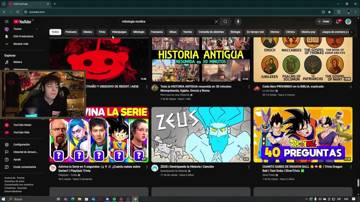Start voice search with the microphone
This screenshot has height=202, width=360.
tap(238, 22)
